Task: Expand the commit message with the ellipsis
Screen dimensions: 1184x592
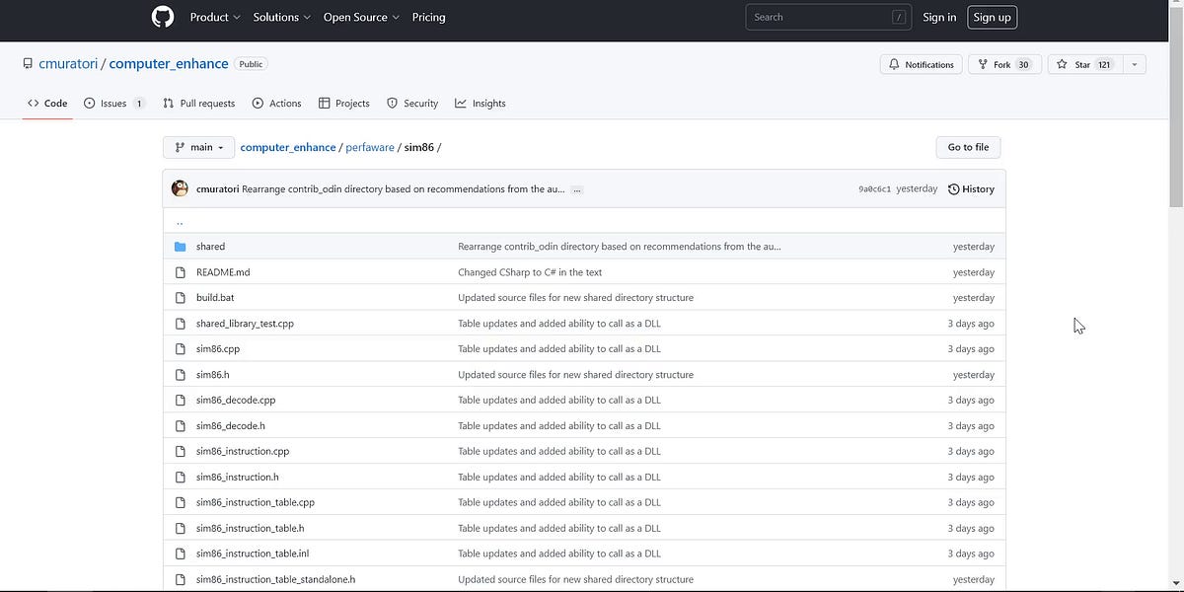Action: pos(576,188)
